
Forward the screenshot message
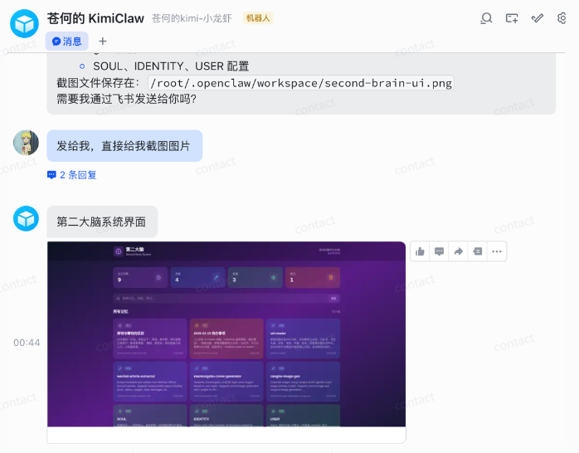click(x=458, y=251)
